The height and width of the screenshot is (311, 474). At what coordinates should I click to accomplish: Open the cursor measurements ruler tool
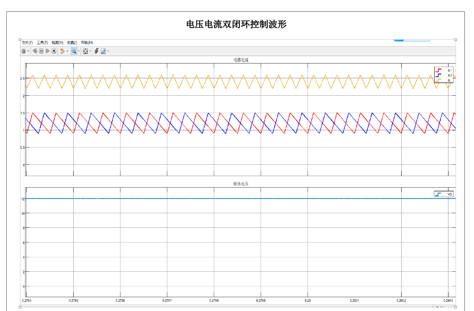pos(103,51)
